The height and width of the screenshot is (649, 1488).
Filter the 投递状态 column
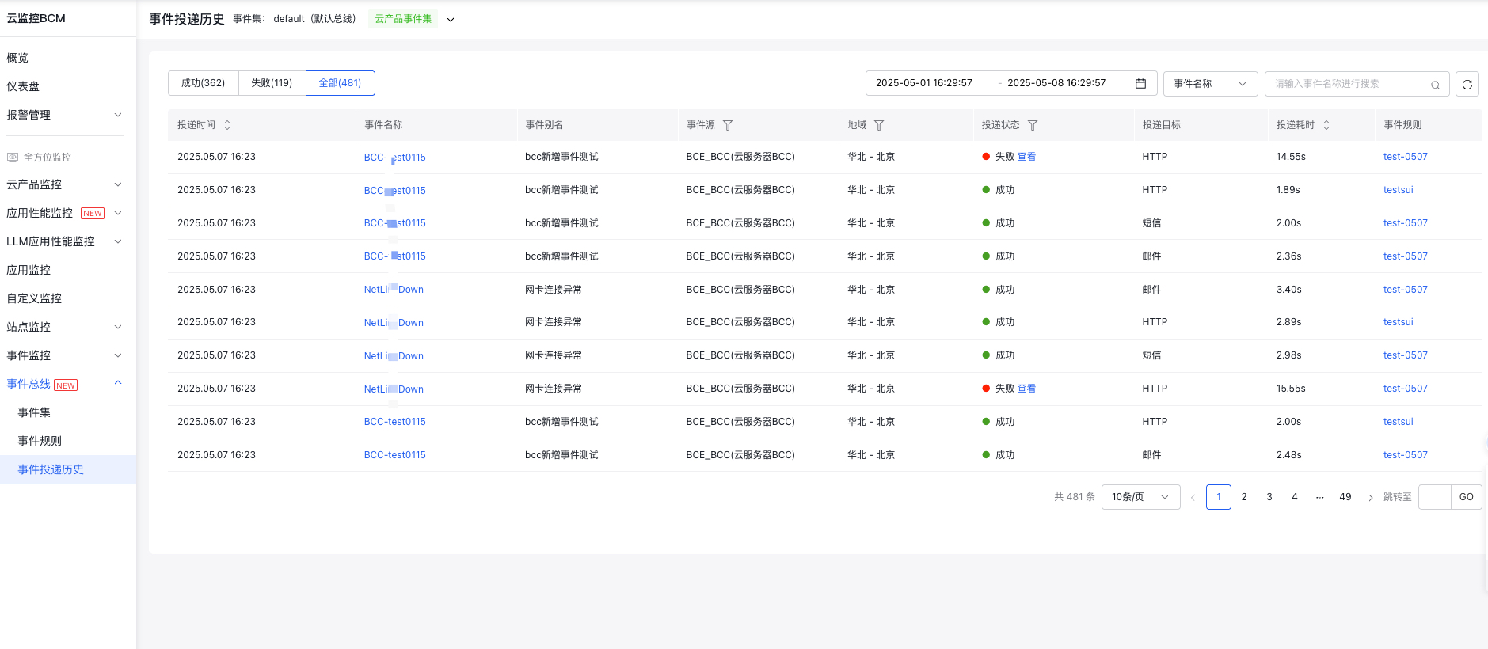pos(1033,125)
